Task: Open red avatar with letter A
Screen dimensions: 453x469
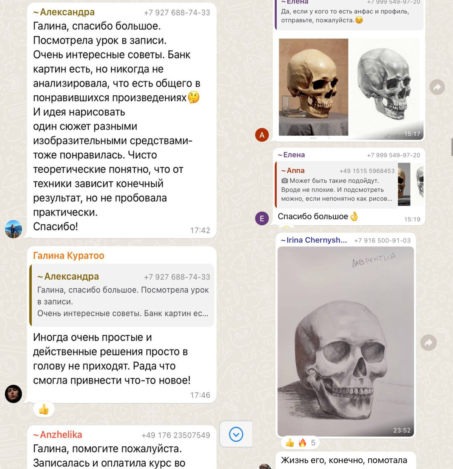Action: (x=262, y=135)
